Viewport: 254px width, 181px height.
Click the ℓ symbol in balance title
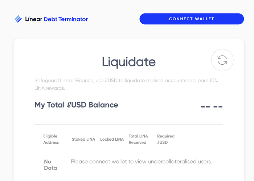tap(69, 105)
